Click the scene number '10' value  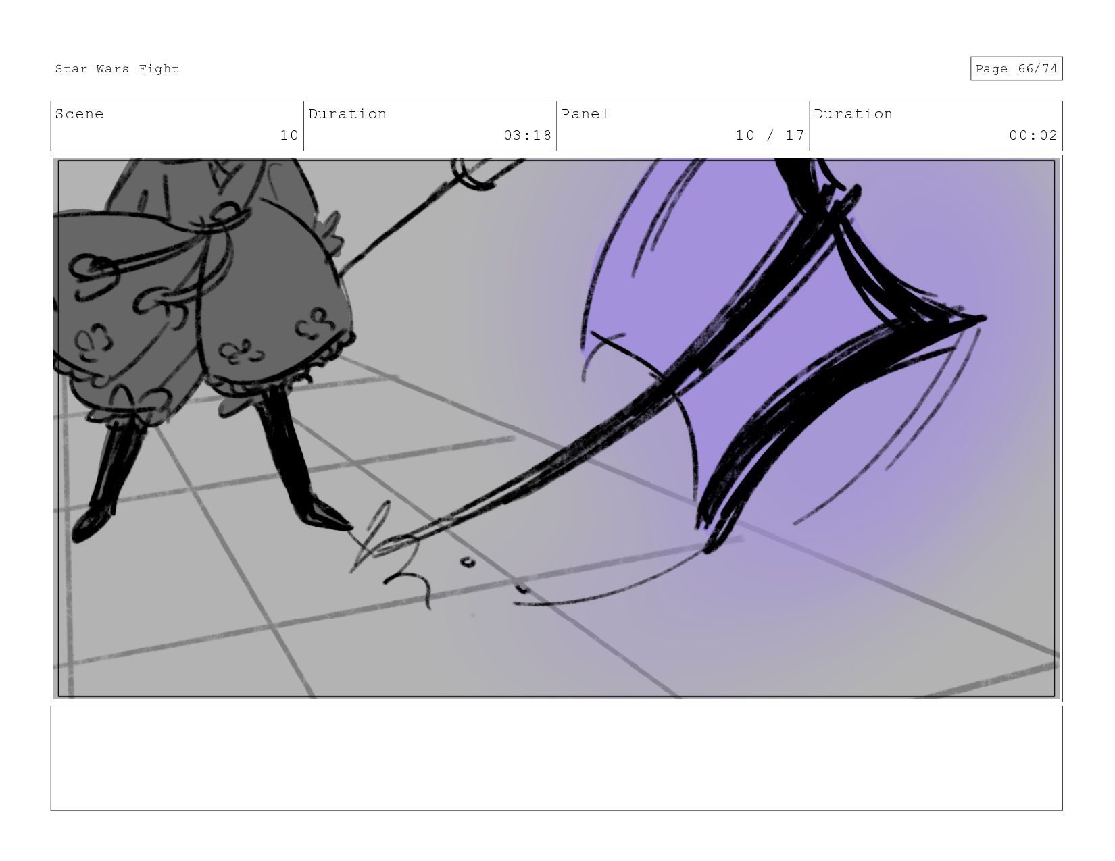tap(289, 136)
